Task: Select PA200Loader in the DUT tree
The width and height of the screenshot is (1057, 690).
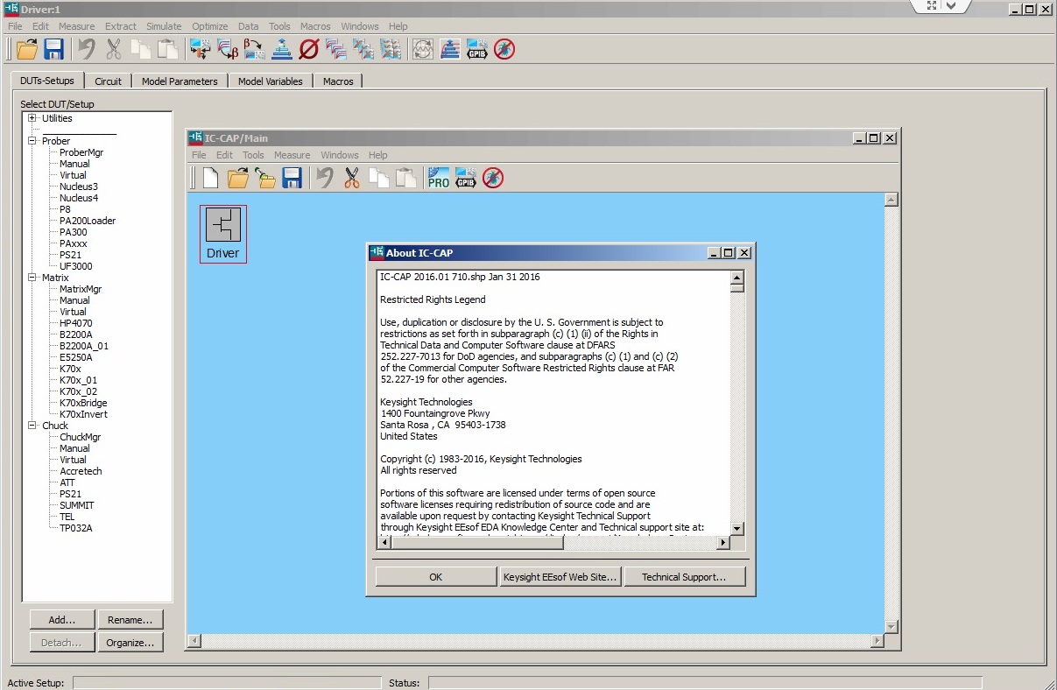Action: pos(88,221)
